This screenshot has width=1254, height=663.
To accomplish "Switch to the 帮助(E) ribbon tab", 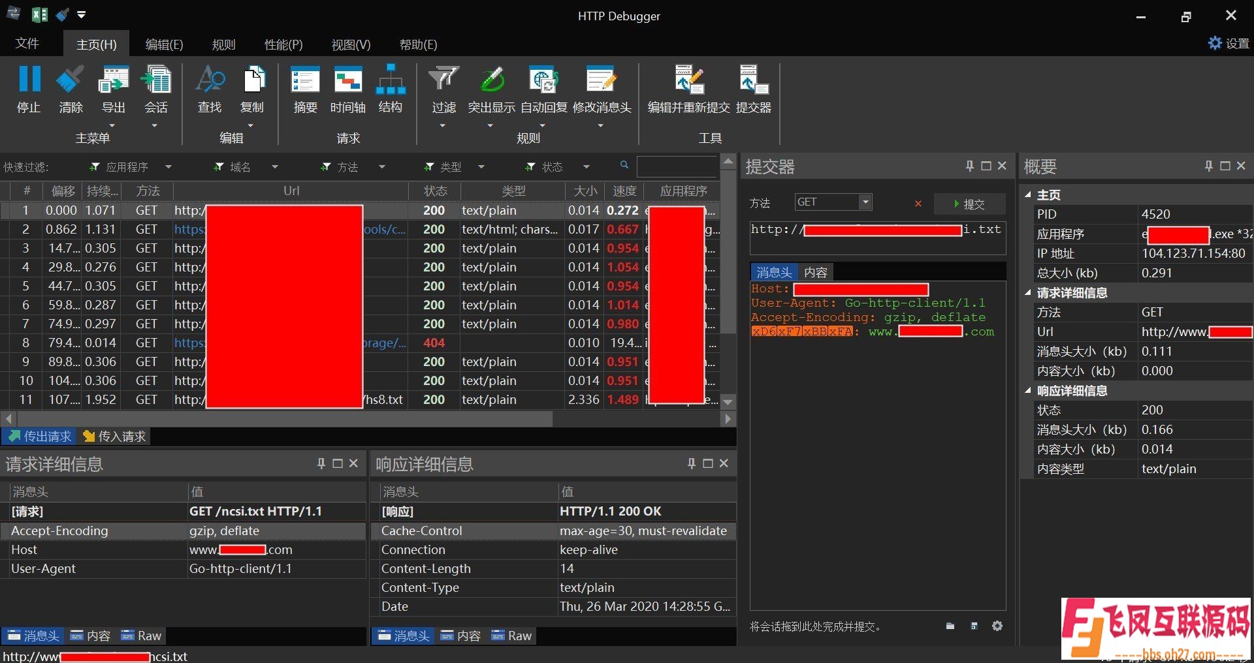I will pos(418,44).
